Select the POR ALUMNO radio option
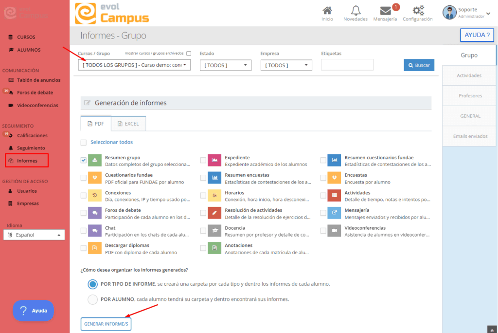The image size is (498, 333). [x=92, y=299]
